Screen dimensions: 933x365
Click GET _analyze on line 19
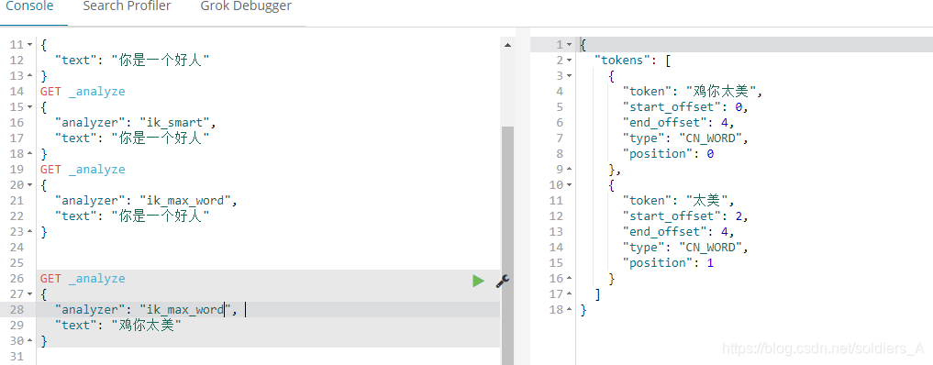pyautogui.click(x=83, y=170)
